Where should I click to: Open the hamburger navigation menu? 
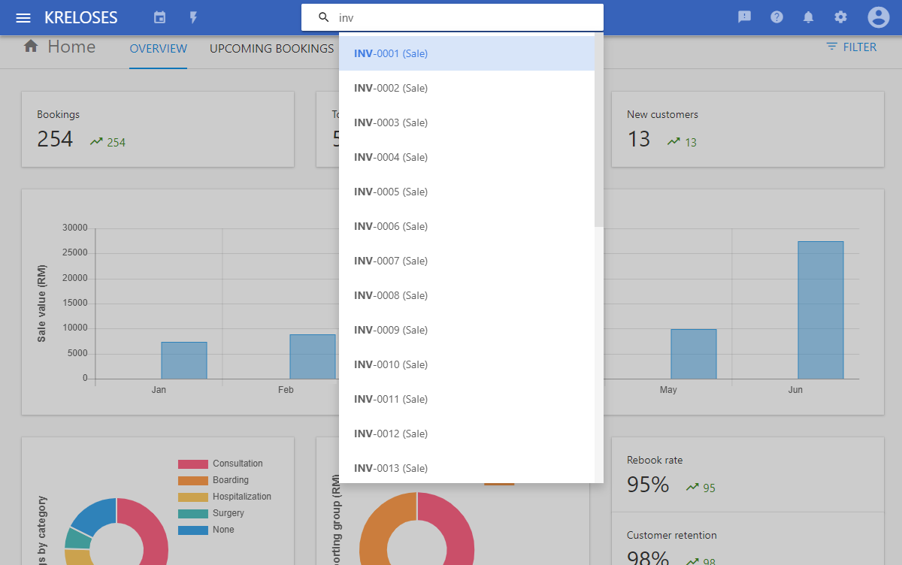point(23,18)
